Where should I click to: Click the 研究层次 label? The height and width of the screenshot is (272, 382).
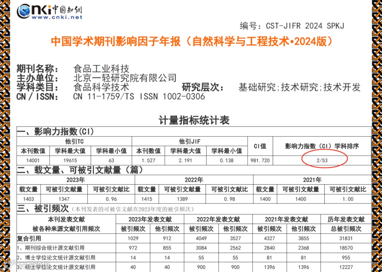tap(202, 87)
